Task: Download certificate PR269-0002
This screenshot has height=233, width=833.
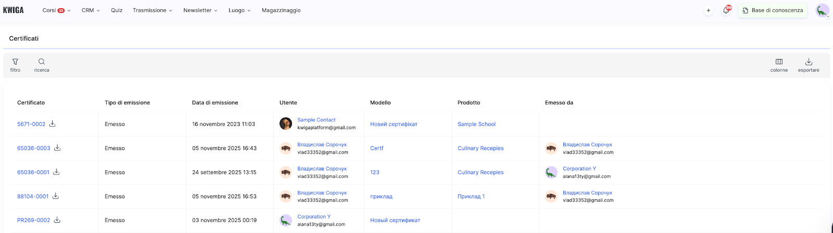Action: [x=57, y=220]
